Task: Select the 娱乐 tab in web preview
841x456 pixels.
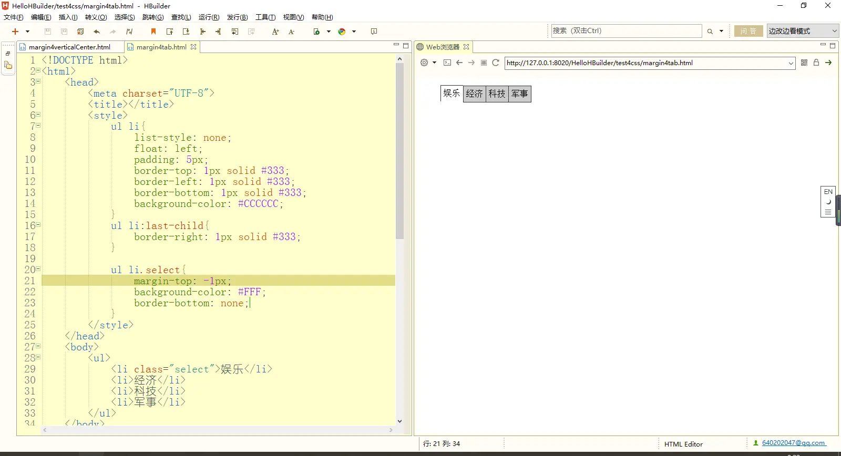Action: click(x=452, y=93)
